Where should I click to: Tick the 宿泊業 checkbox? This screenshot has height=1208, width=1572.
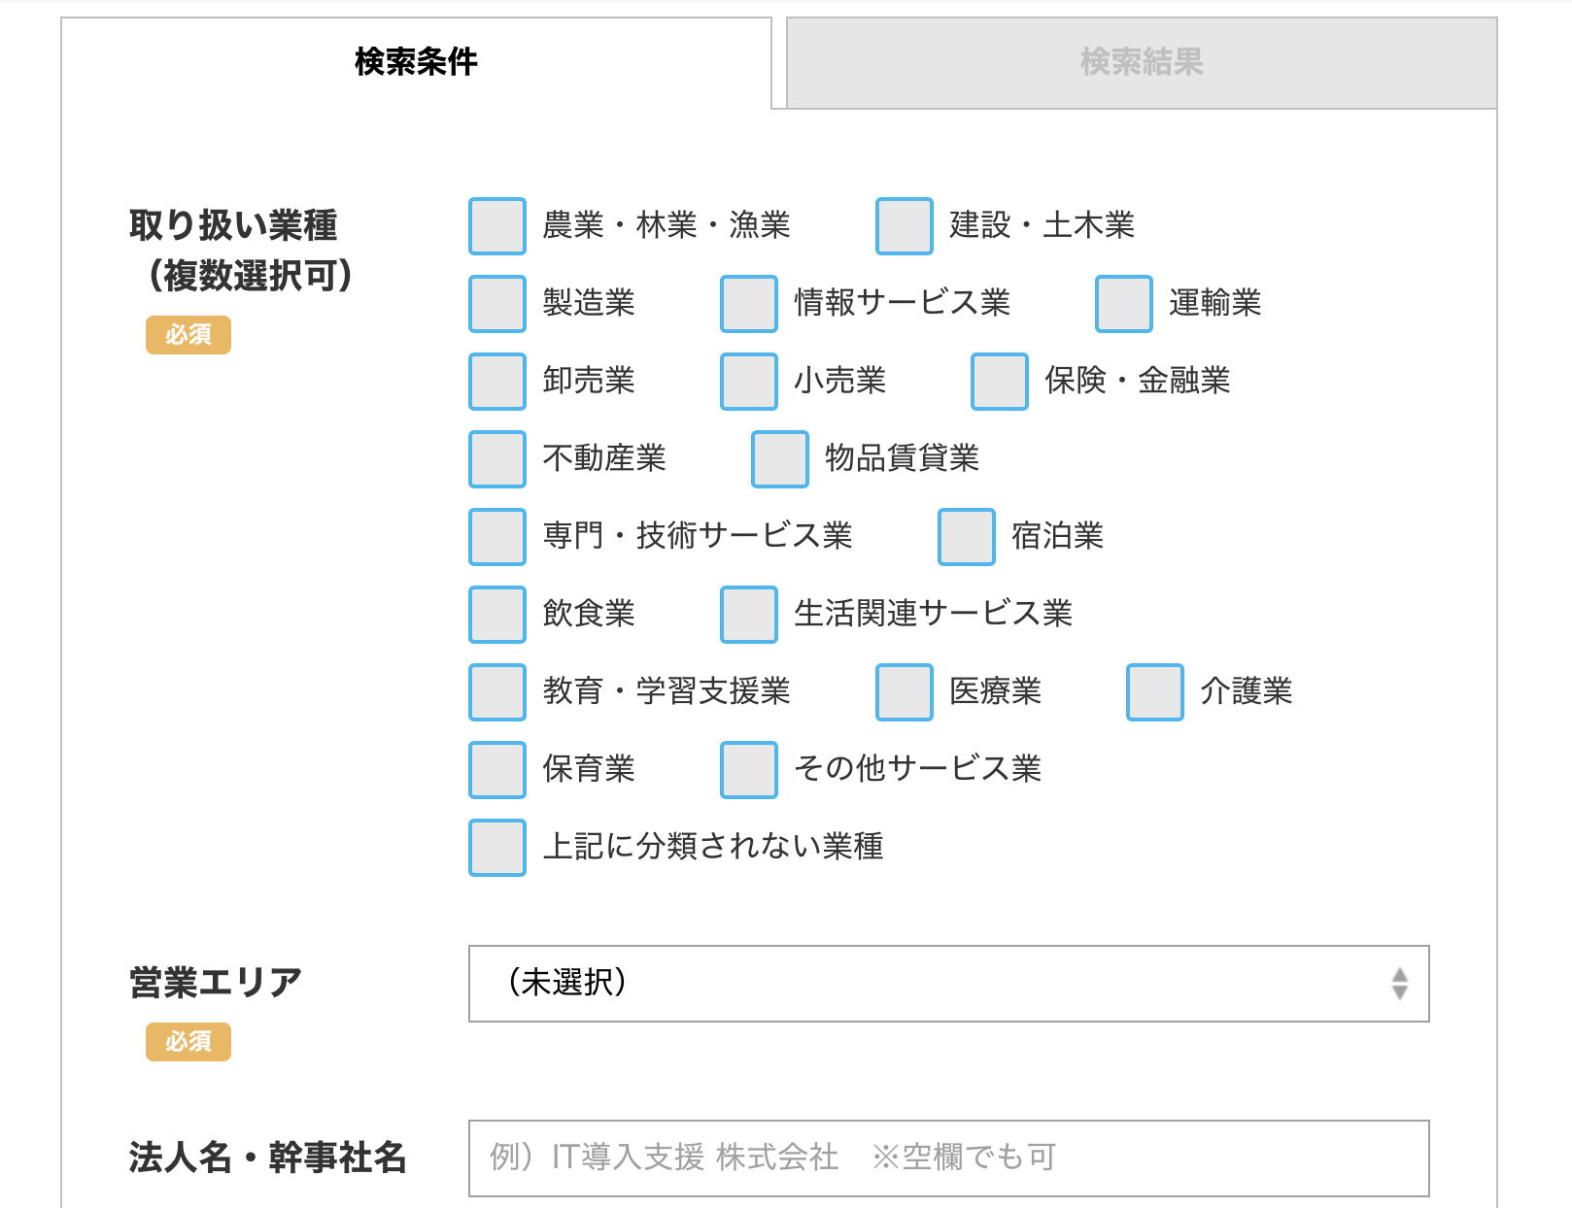click(x=967, y=537)
